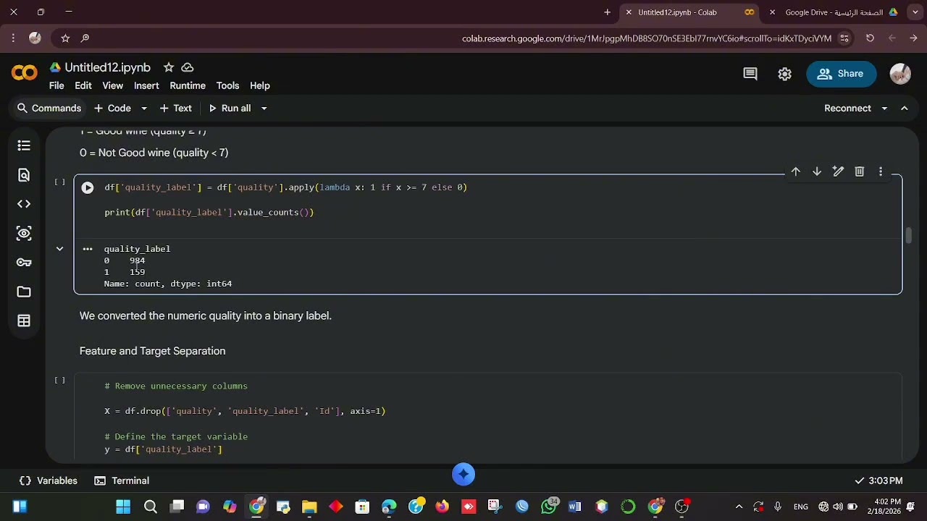Open the Find and replace sidebar icon
Viewport: 927px width, 521px height.
(24, 175)
